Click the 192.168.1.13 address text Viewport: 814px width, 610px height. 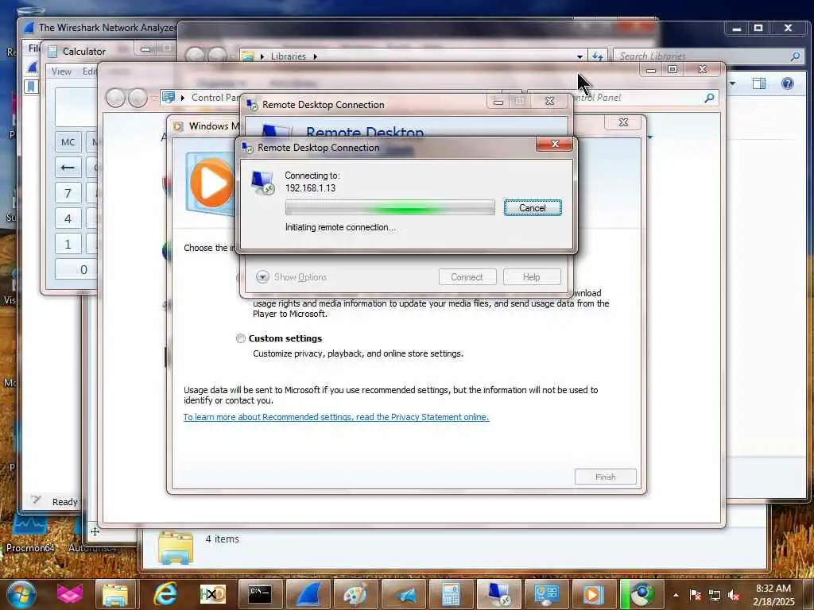[311, 188]
